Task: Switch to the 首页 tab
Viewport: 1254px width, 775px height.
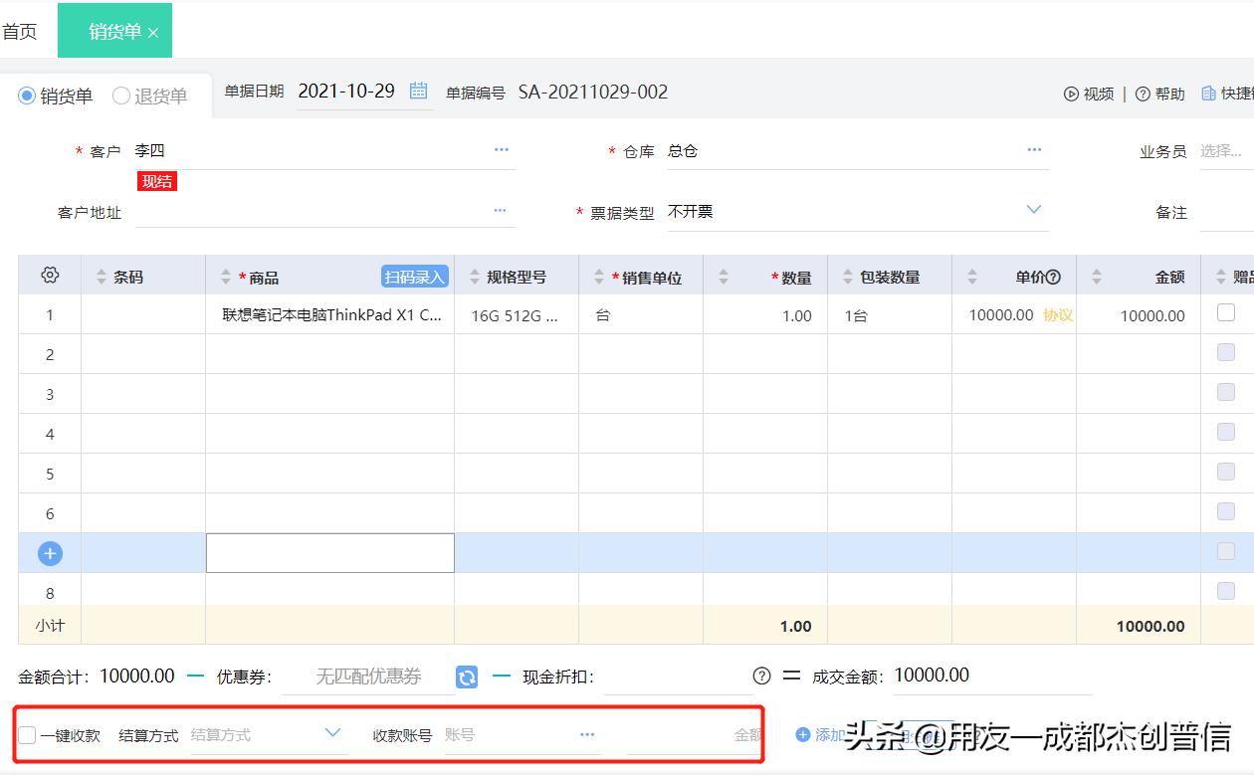Action: tap(22, 30)
